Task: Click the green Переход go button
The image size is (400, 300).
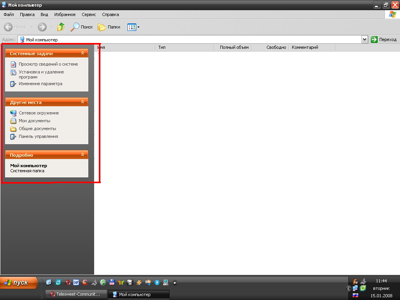Action: point(384,39)
